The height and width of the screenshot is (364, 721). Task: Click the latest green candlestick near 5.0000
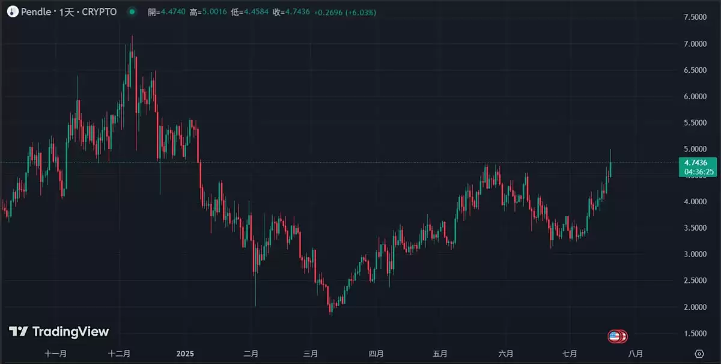(x=610, y=169)
